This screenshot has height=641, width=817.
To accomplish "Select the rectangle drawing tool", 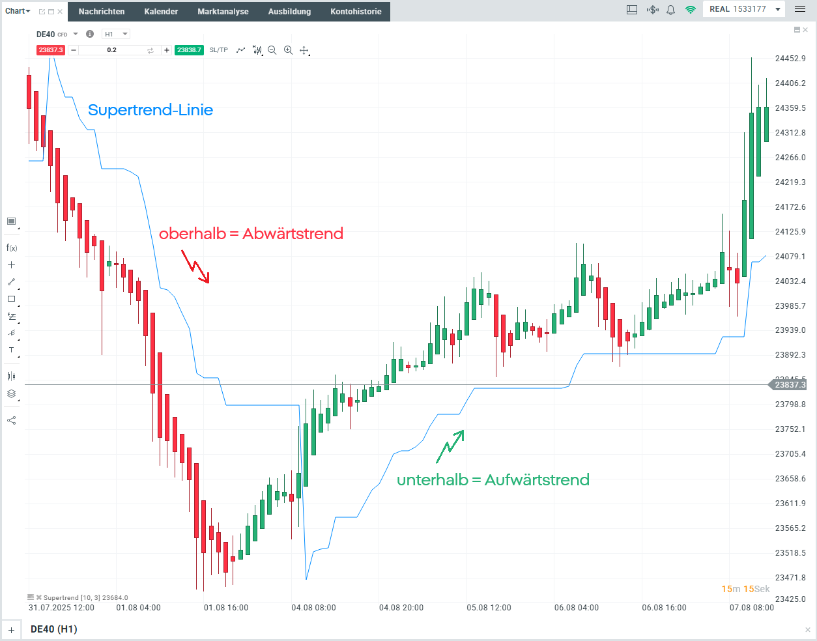I will pos(11,298).
